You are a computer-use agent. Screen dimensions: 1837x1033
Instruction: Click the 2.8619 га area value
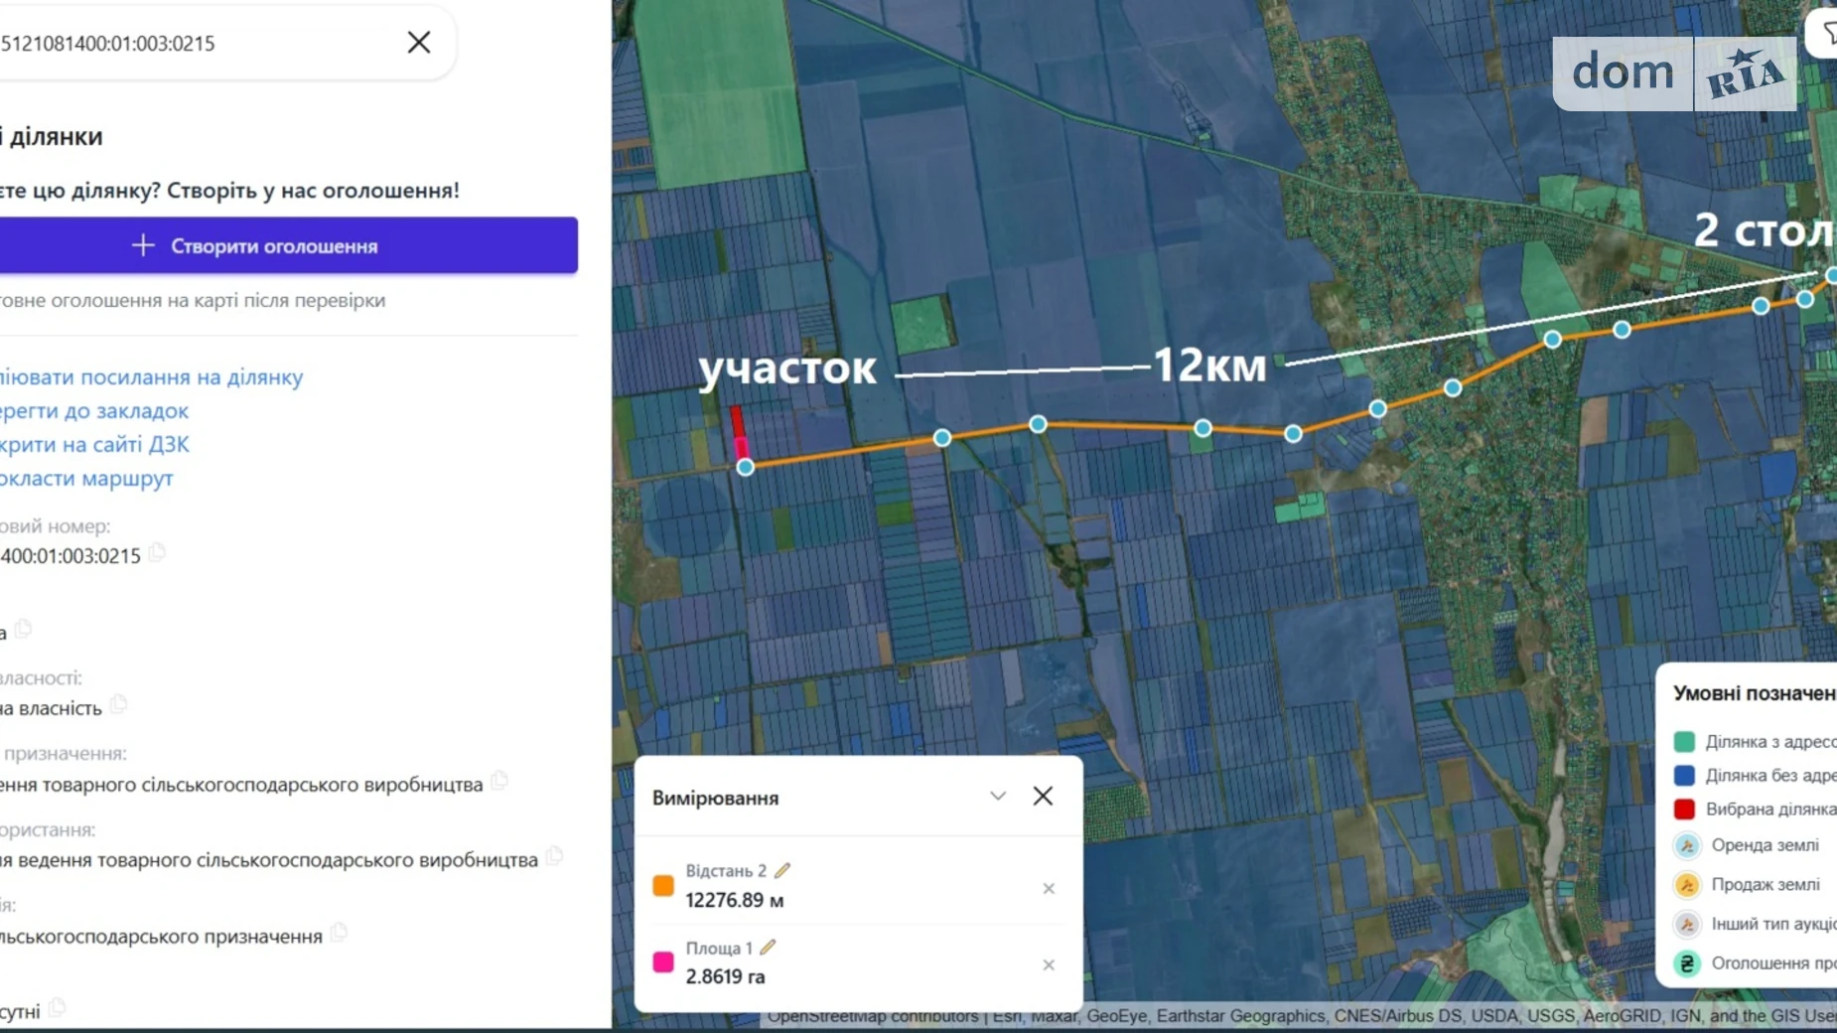pos(725,977)
